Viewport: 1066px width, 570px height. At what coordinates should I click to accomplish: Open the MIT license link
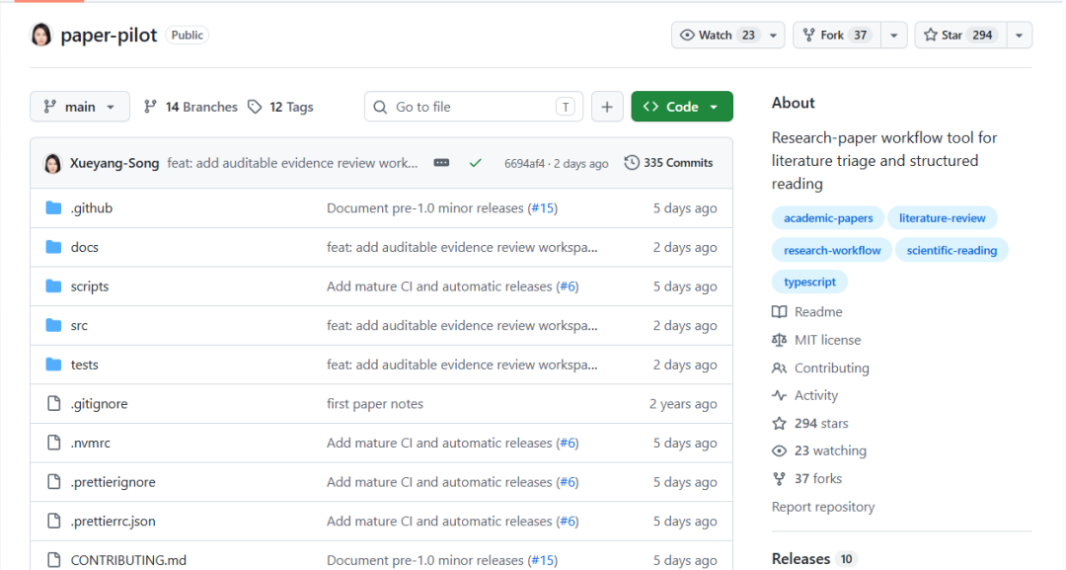click(x=827, y=340)
